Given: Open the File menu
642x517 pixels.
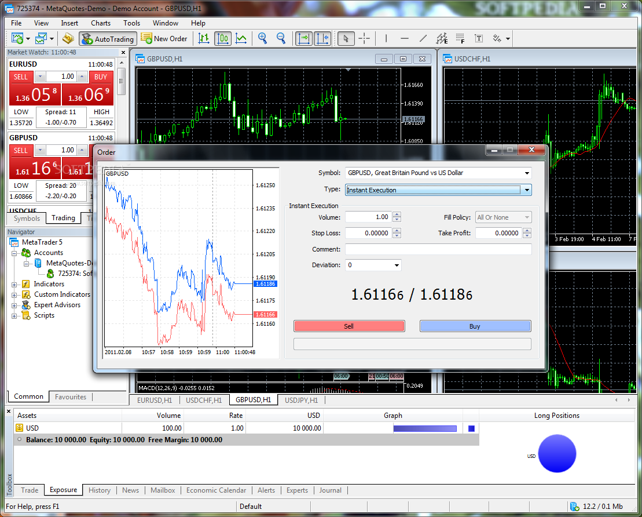Looking at the screenshot, I should pos(16,23).
